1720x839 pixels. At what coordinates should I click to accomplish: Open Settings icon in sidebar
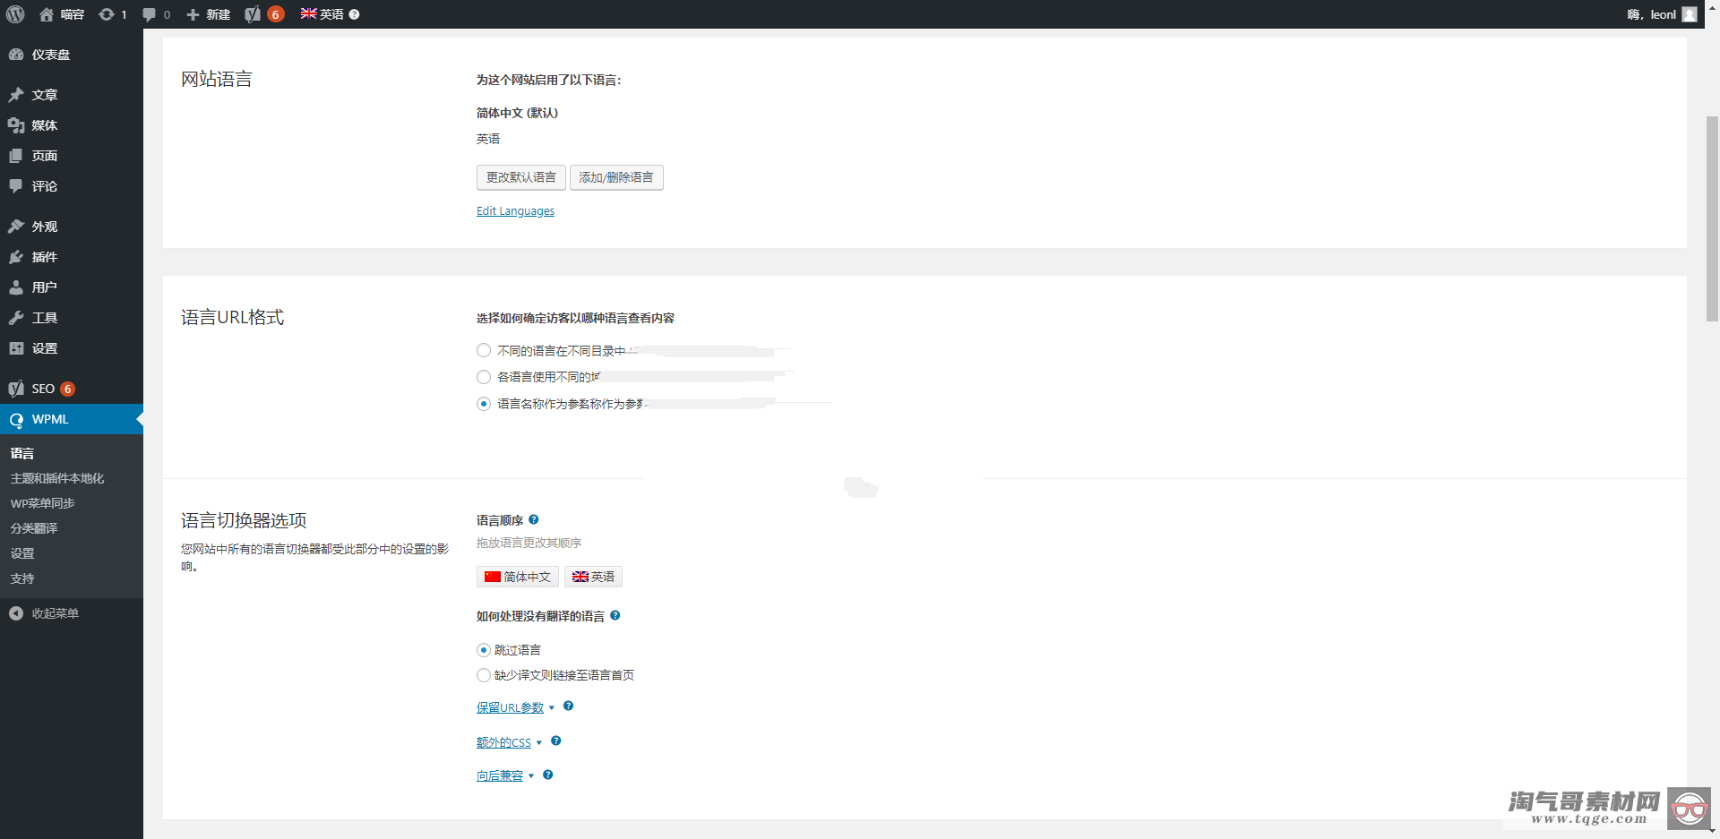point(16,348)
